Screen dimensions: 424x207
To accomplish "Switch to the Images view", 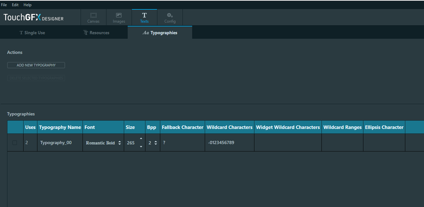I will (119, 17).
